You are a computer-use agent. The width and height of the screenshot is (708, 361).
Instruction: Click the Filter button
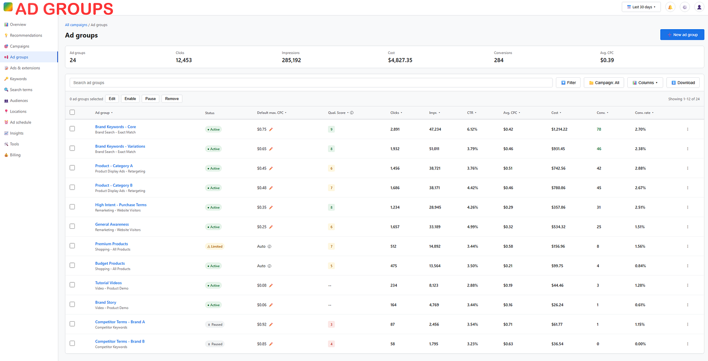568,83
